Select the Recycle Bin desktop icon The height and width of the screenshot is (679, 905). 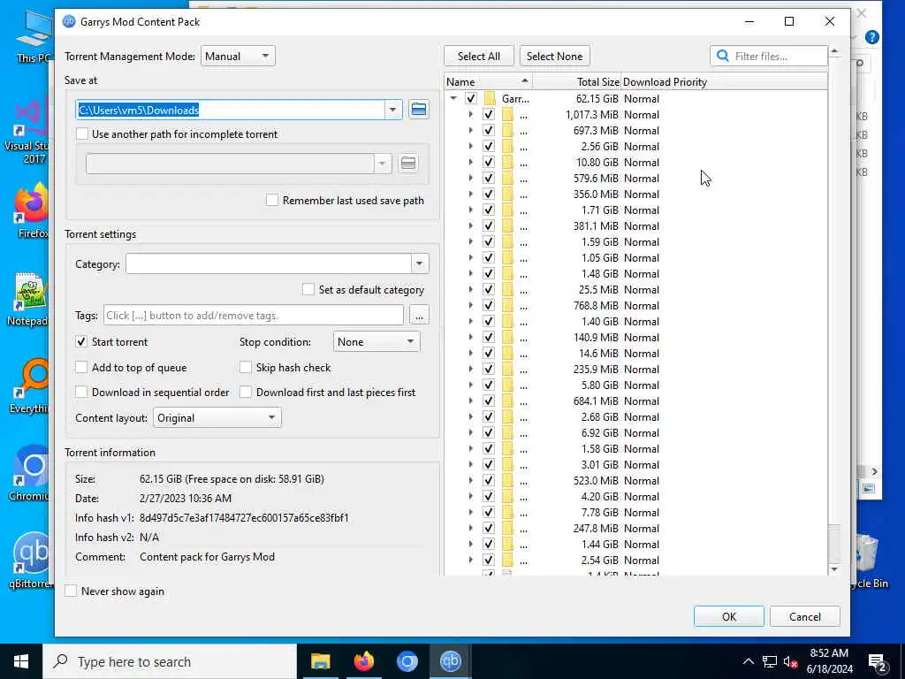tap(868, 561)
